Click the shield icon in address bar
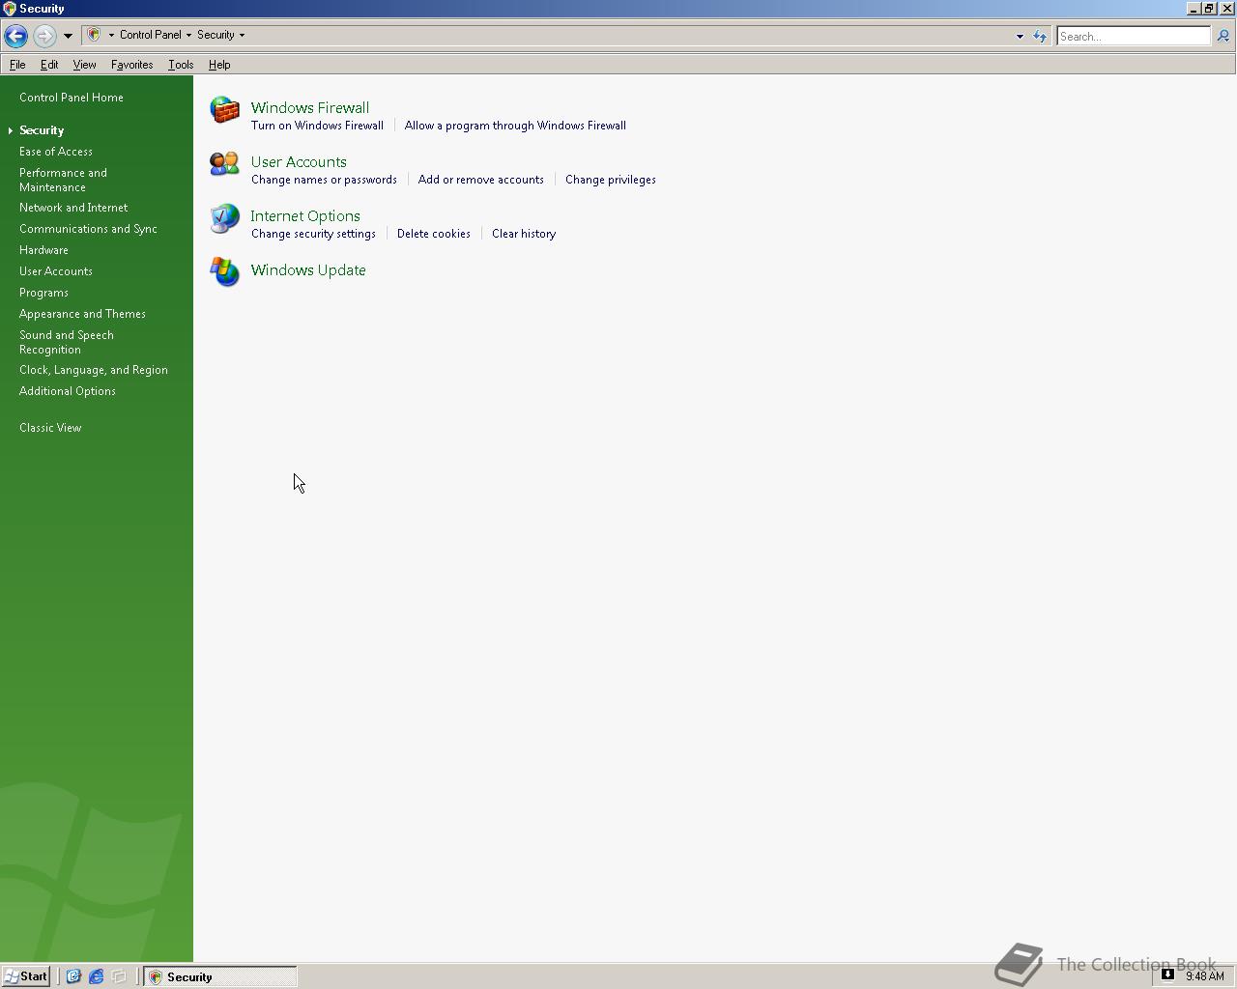This screenshot has height=989, width=1237. click(x=94, y=35)
